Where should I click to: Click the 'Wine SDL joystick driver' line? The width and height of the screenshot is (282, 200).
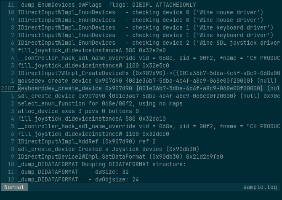click(149, 43)
